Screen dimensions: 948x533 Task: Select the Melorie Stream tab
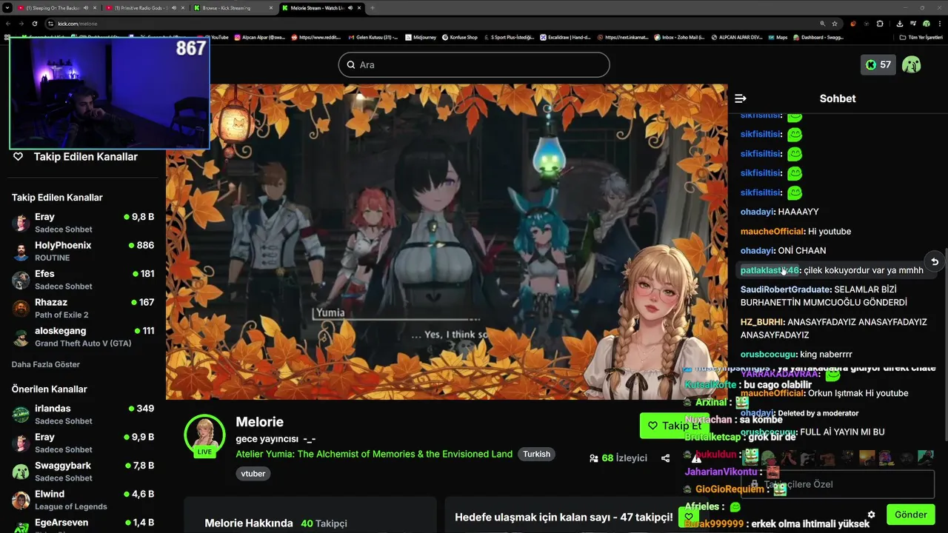(x=322, y=7)
